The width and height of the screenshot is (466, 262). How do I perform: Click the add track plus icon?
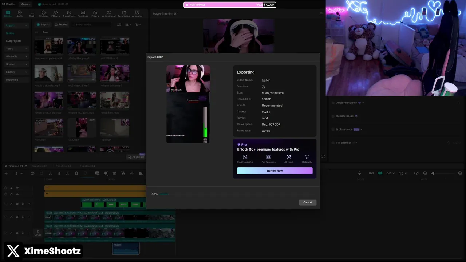pos(6,173)
